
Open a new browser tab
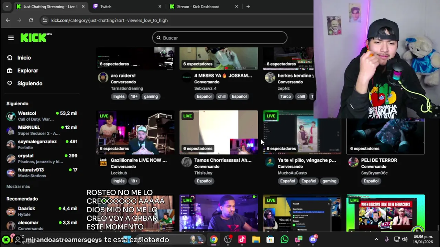point(248,7)
